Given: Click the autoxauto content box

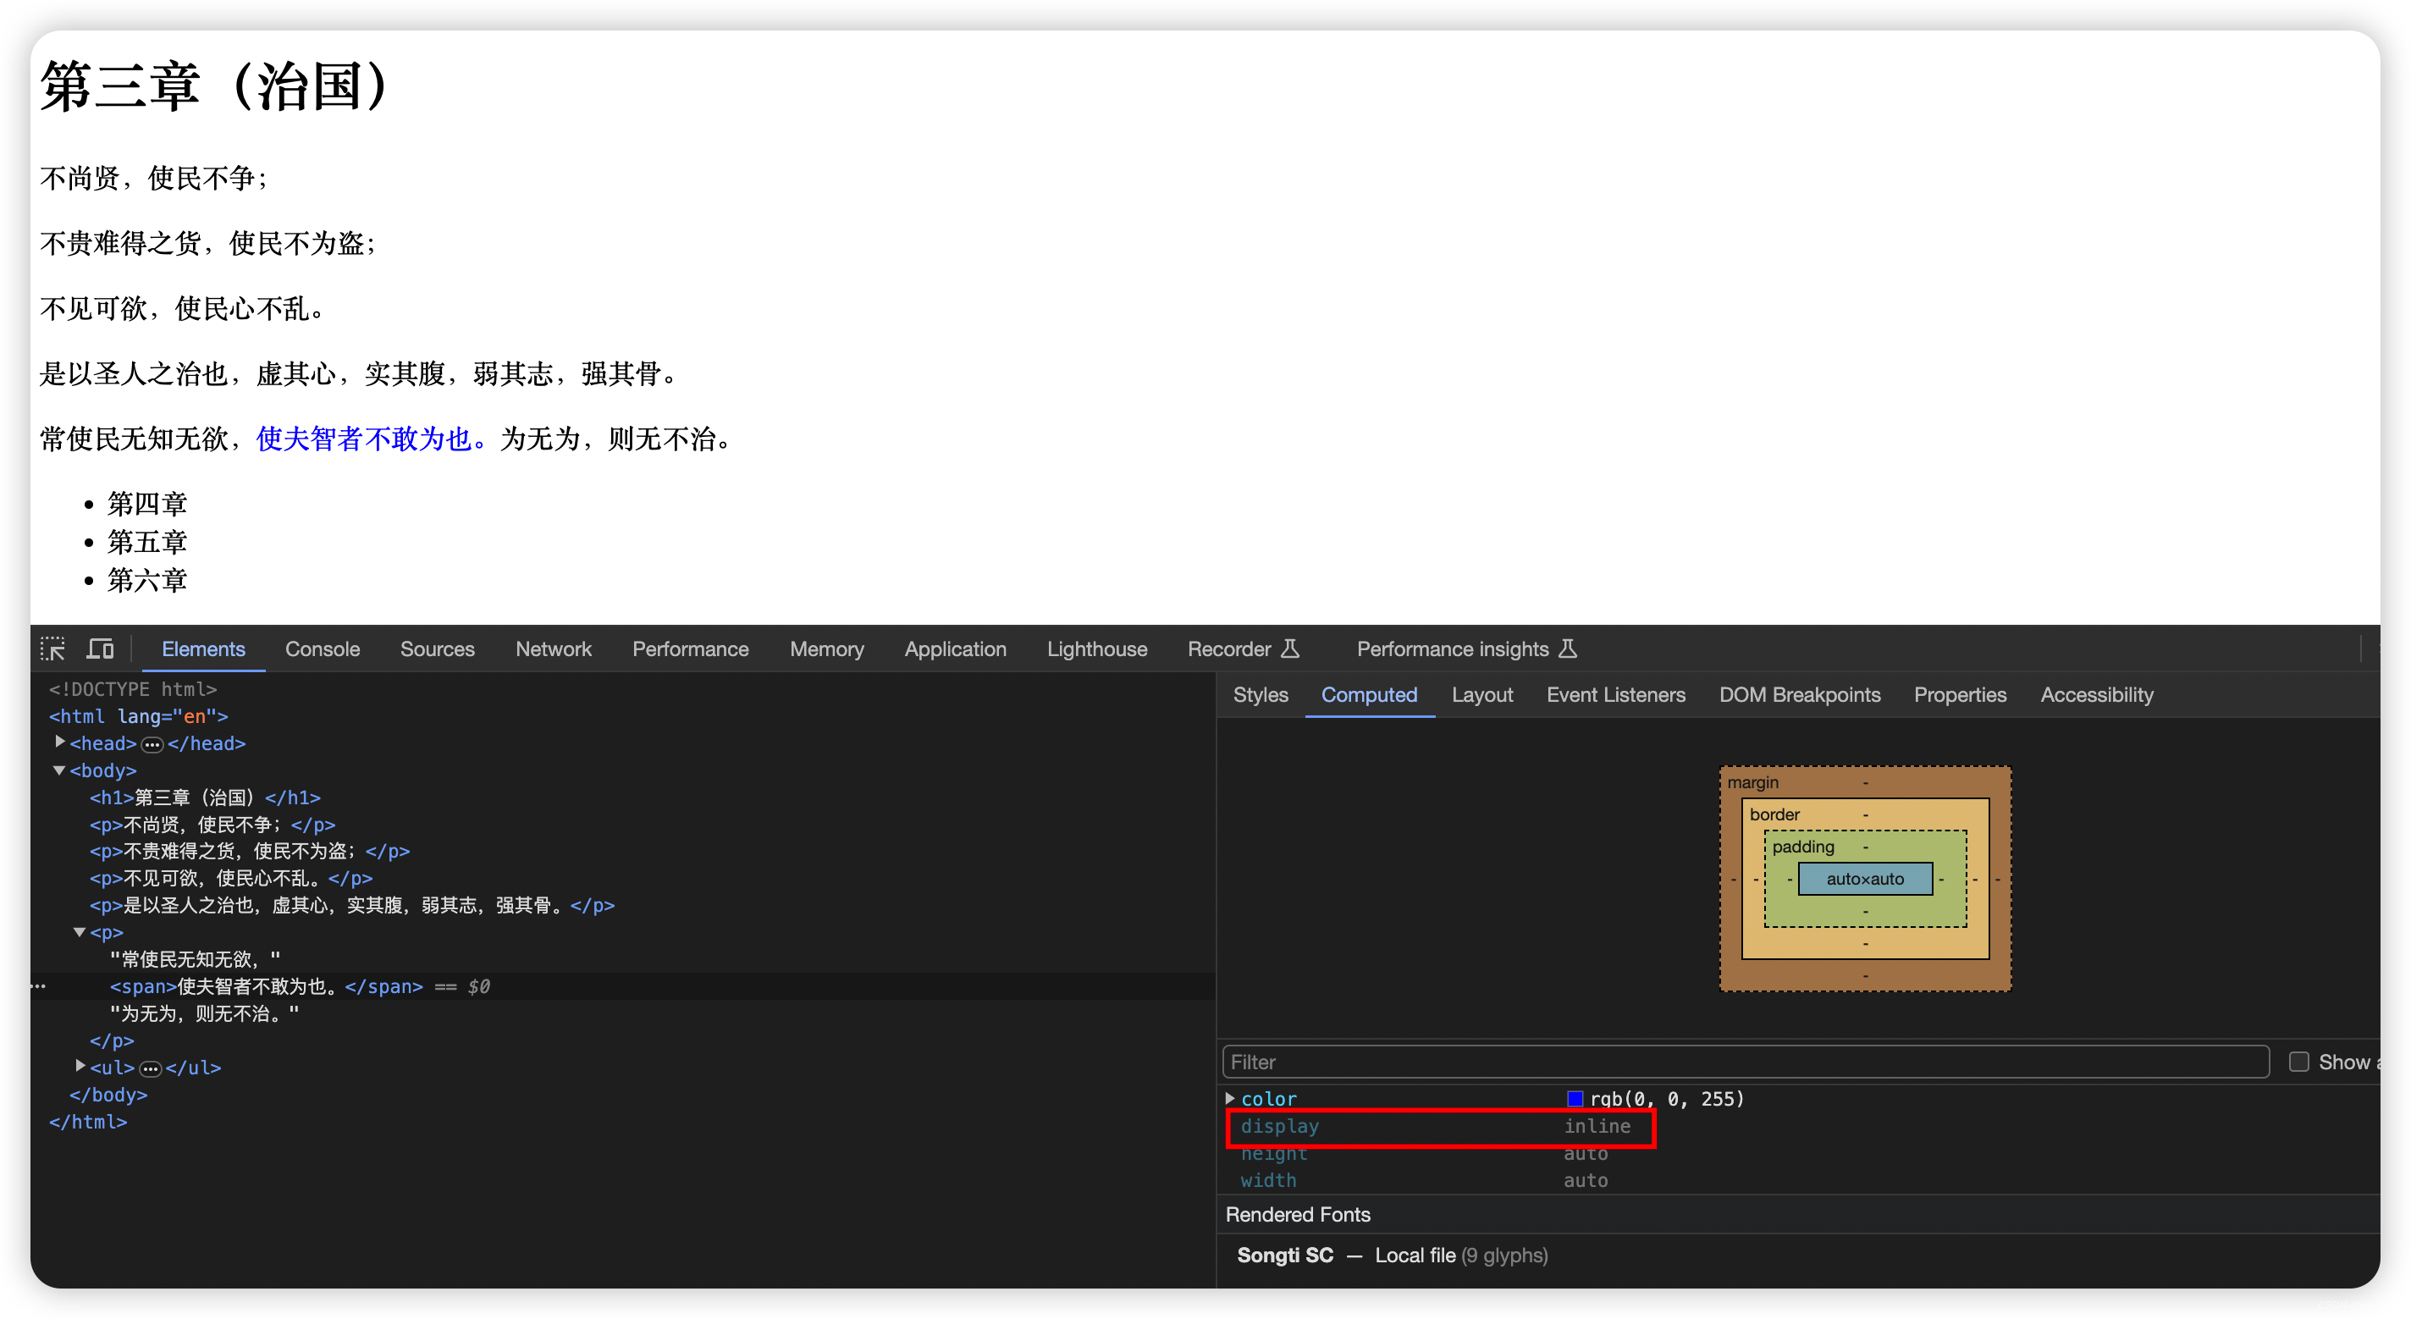Looking at the screenshot, I should (1864, 878).
